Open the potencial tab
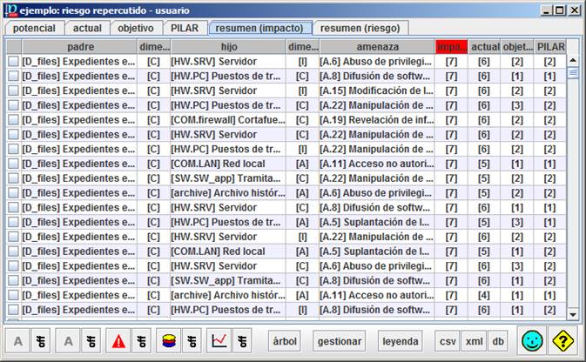The image size is (586, 362). (35, 28)
